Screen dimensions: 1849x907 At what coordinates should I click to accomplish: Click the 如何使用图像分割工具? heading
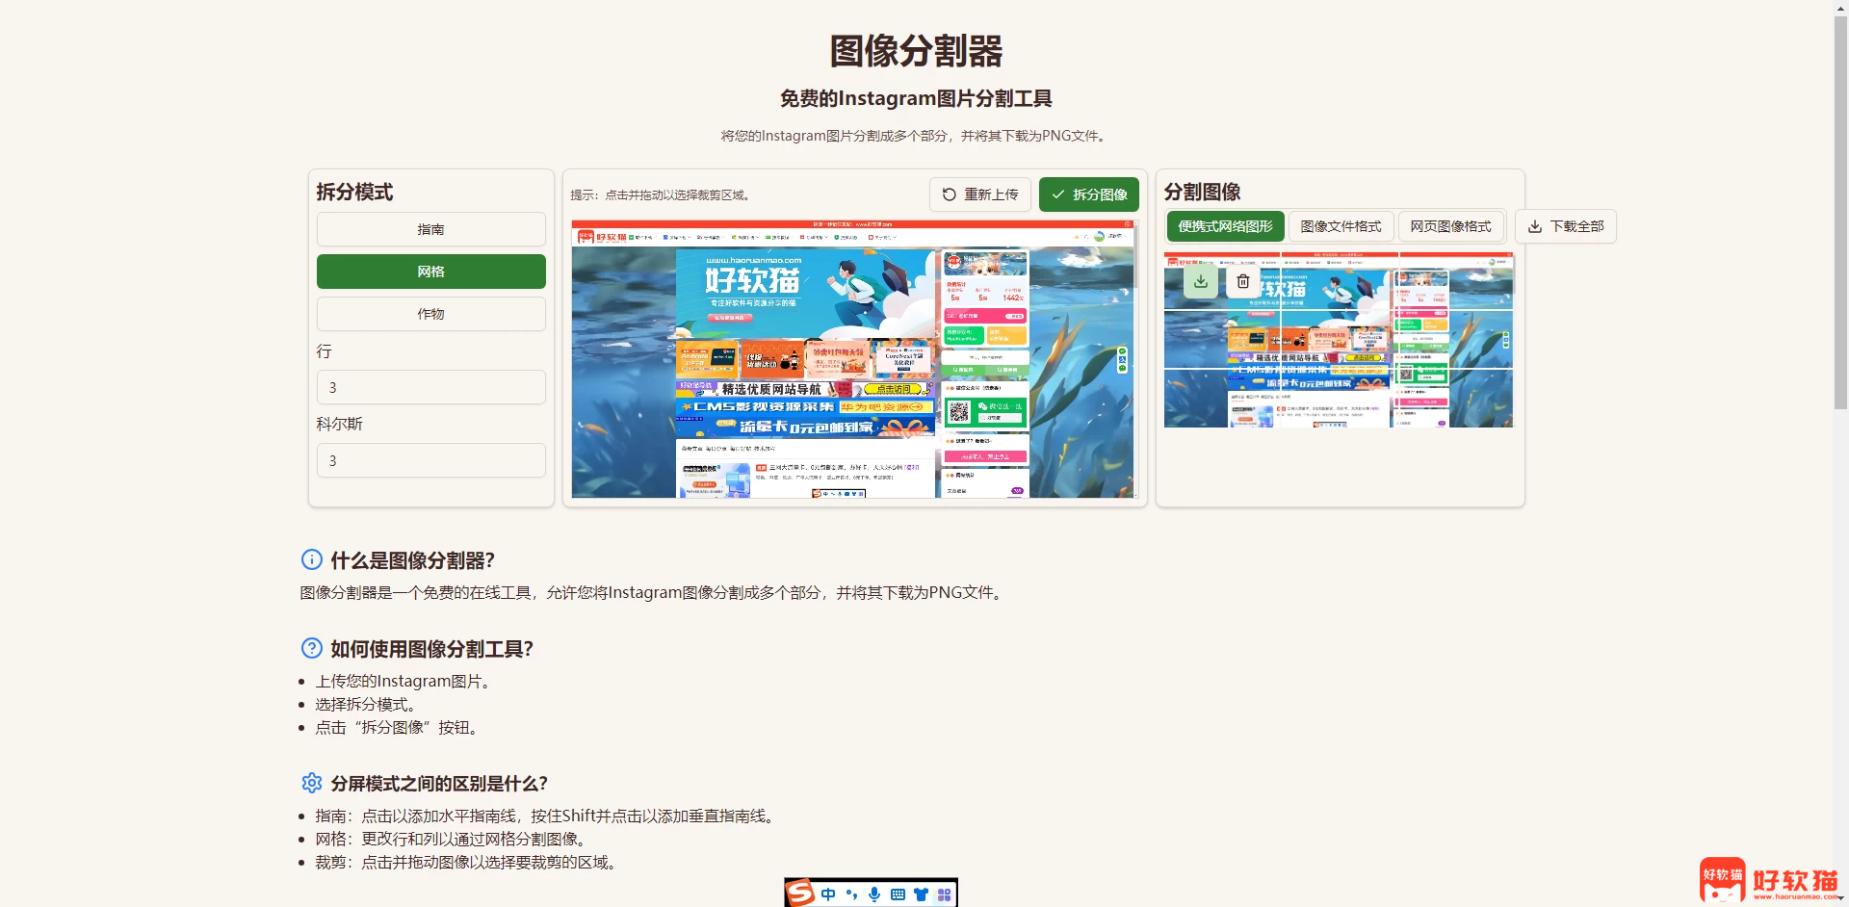pyautogui.click(x=431, y=649)
